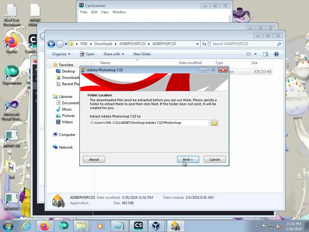This screenshot has width=309, height=232.
Task: Switch to Firefox in the taskbar
Action: click(45, 226)
